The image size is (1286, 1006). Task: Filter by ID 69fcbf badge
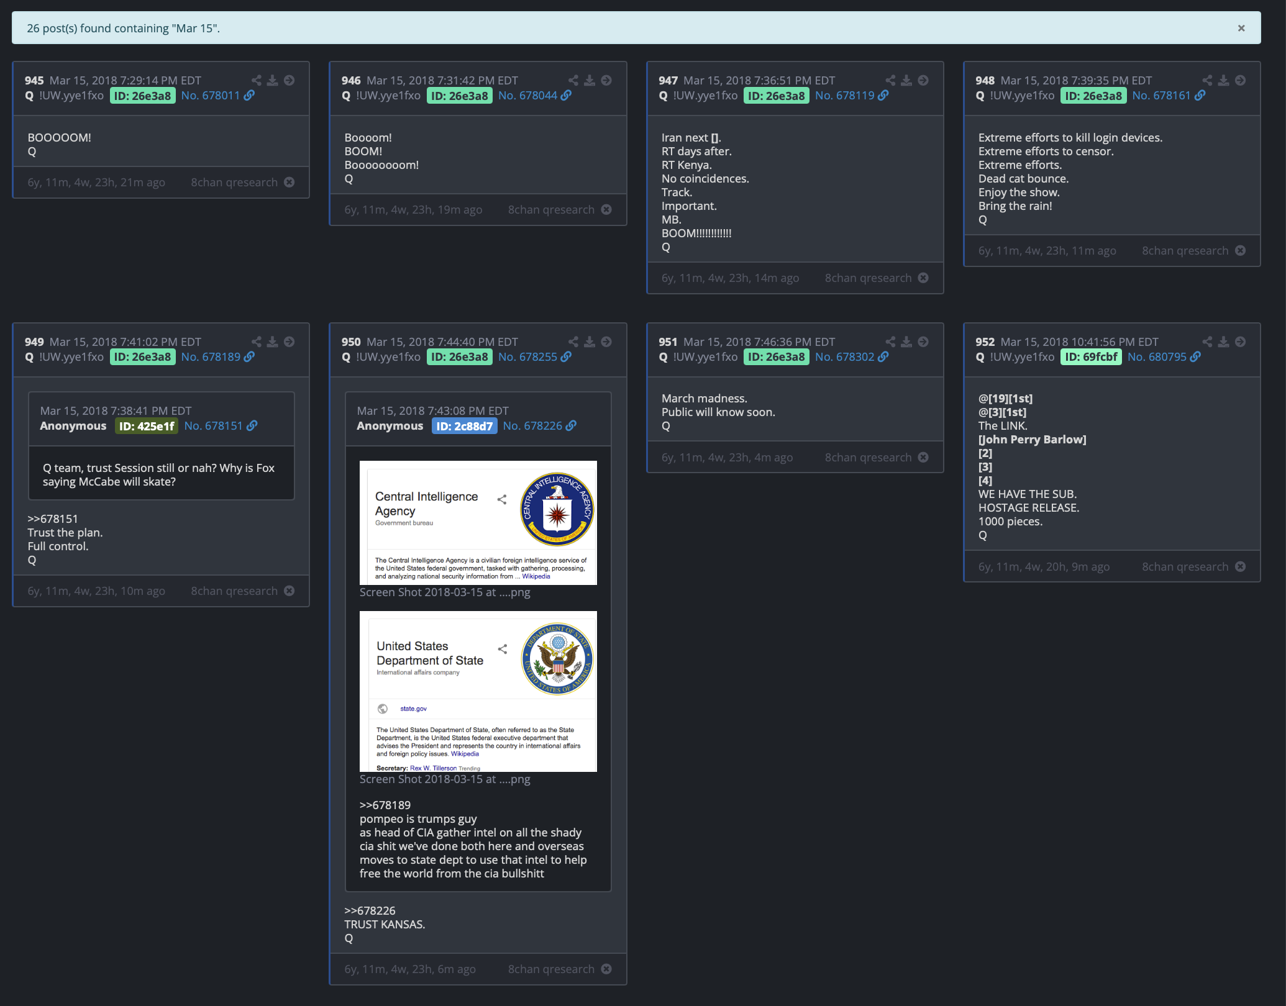point(1091,357)
